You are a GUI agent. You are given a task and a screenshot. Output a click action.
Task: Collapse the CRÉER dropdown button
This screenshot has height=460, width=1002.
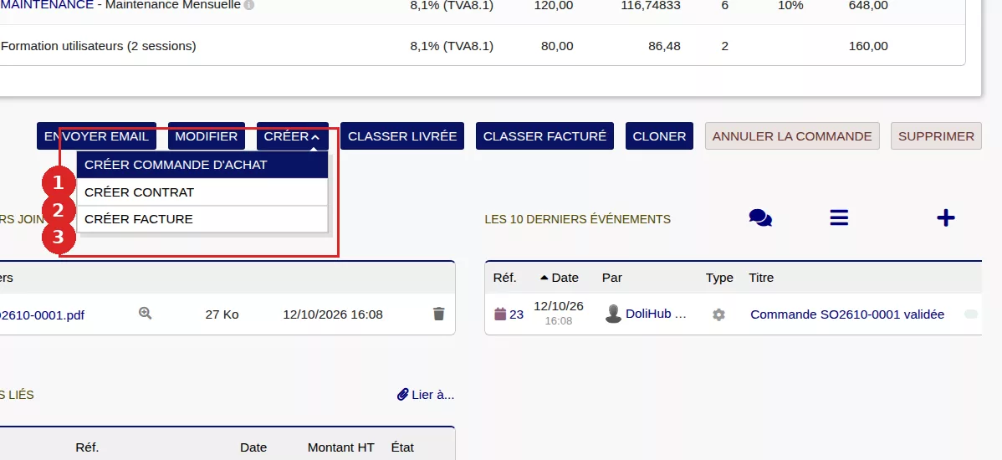click(x=293, y=136)
